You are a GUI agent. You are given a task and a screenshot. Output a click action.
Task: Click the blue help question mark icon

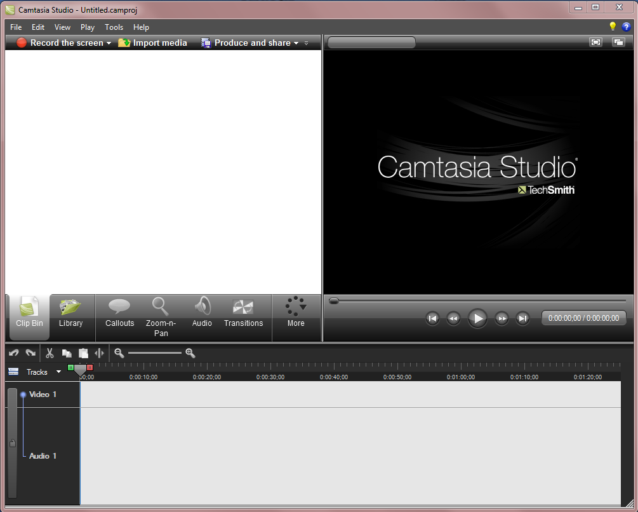(626, 27)
